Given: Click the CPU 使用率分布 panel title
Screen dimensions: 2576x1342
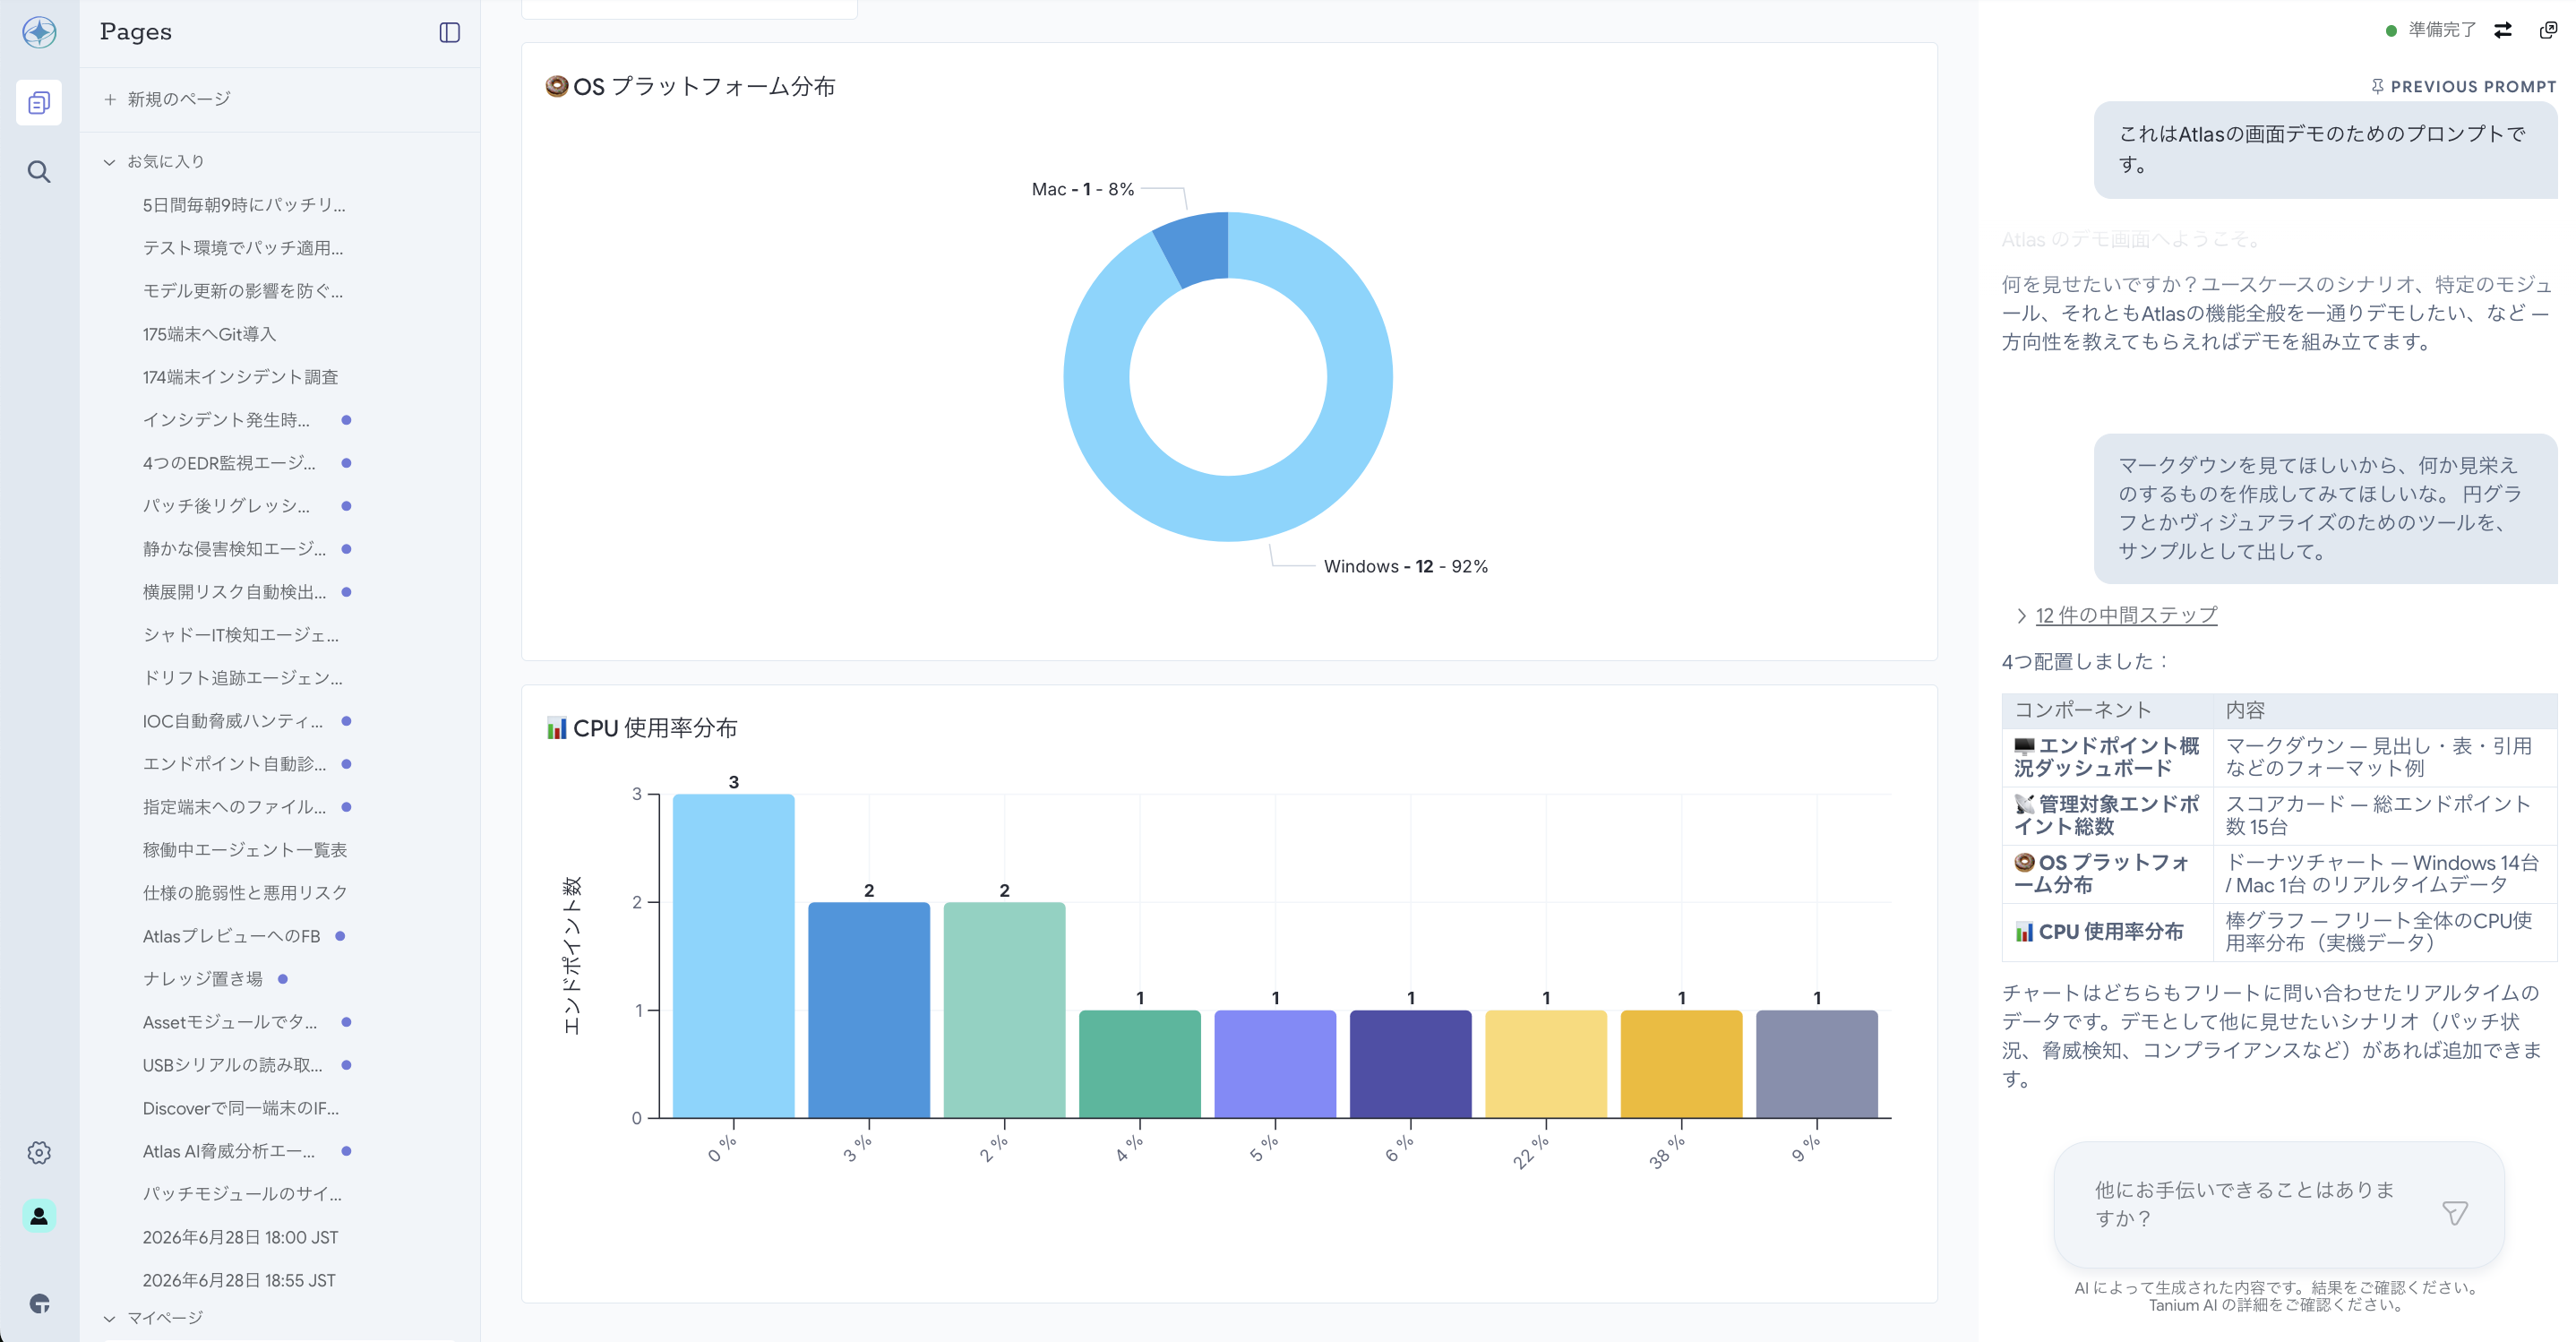Looking at the screenshot, I should click(x=642, y=728).
